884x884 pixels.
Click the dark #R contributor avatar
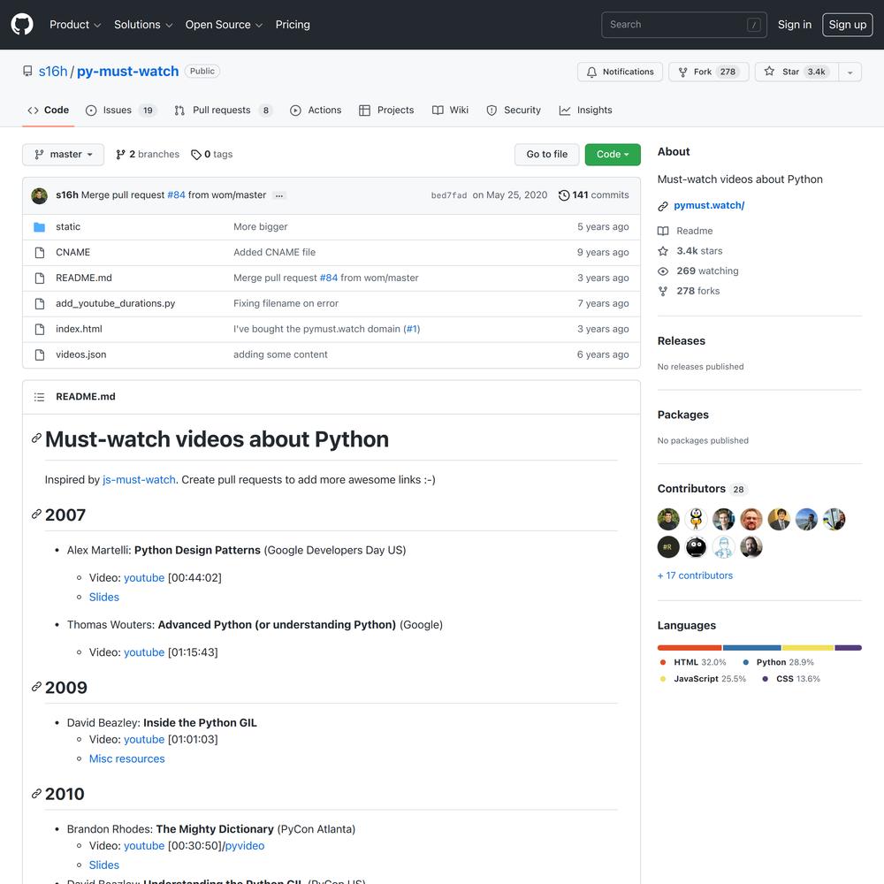pos(668,547)
